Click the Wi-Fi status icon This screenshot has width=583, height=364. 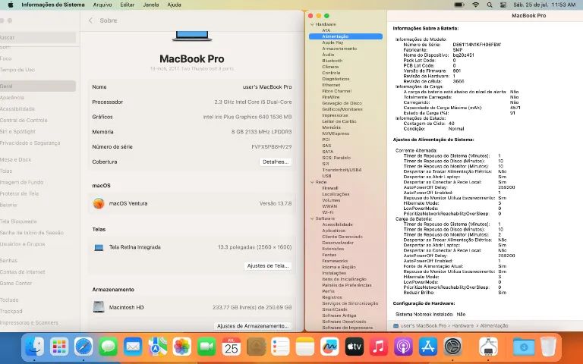click(475, 5)
